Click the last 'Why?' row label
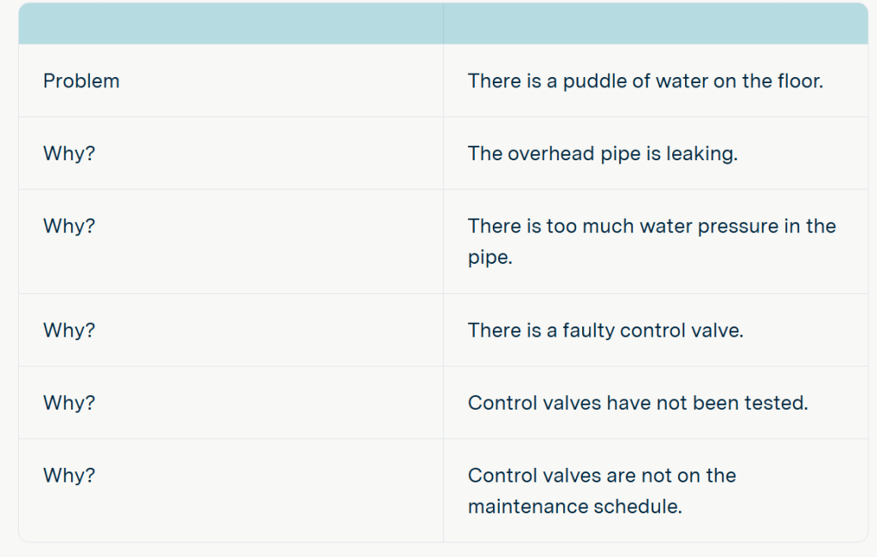 click(69, 476)
